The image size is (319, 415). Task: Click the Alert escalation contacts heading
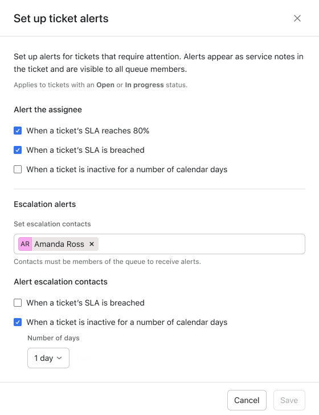[60, 282]
